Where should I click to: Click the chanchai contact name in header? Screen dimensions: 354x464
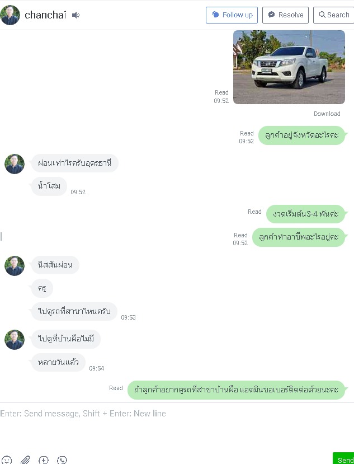point(45,15)
